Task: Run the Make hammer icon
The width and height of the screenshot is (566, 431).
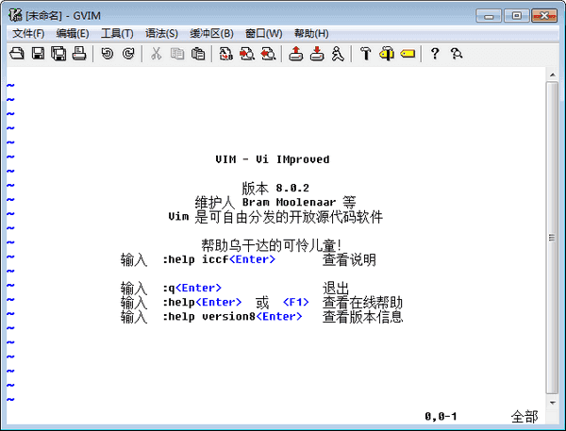Action: click(x=365, y=55)
